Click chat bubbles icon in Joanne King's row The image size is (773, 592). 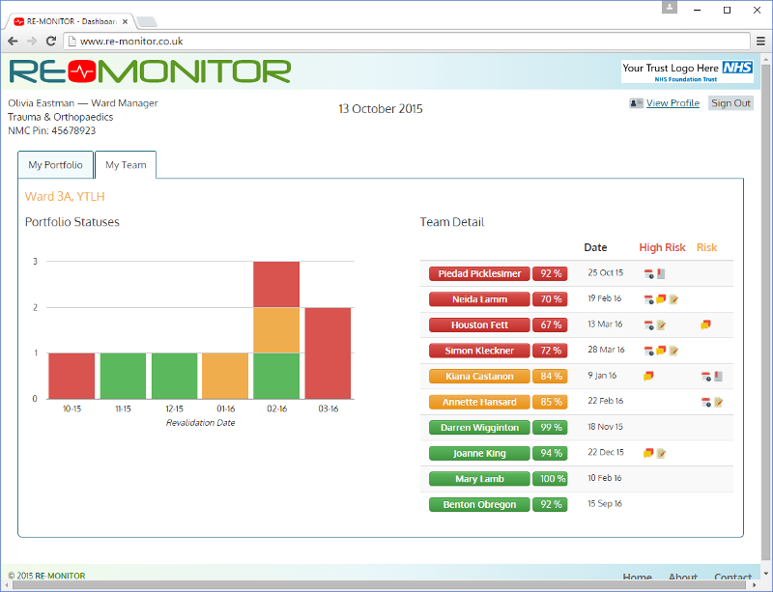tap(648, 453)
